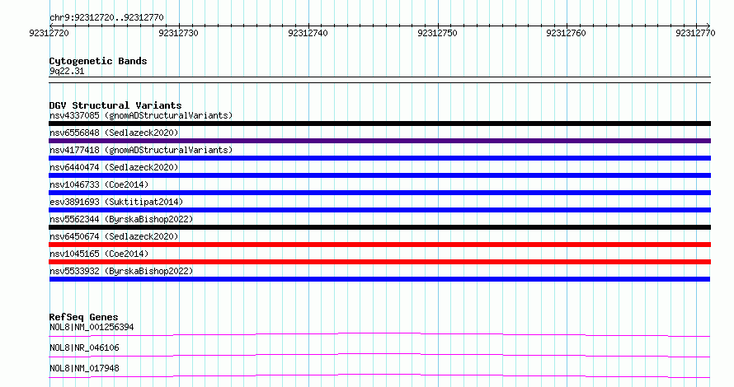Open variant nsv1046733 (Coe2014) label
734x387 pixels.
coord(99,184)
